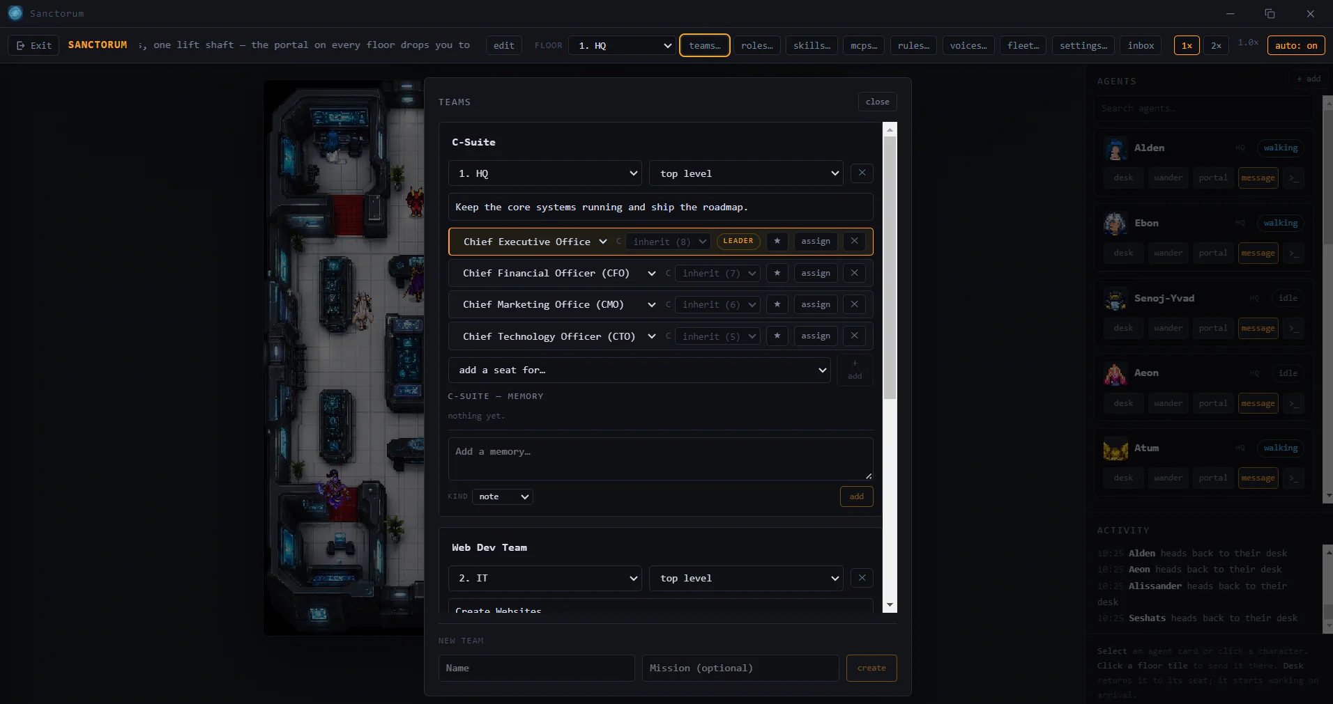Open the terminal icon on Aeon's card

click(1294, 403)
